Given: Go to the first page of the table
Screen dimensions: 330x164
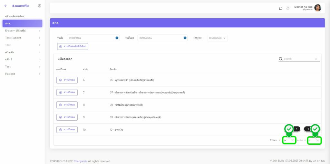Looking at the screenshot, I should [x=285, y=140].
